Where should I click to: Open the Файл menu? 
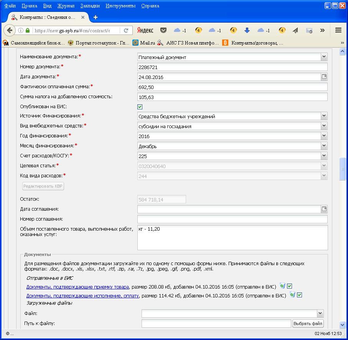click(x=10, y=6)
